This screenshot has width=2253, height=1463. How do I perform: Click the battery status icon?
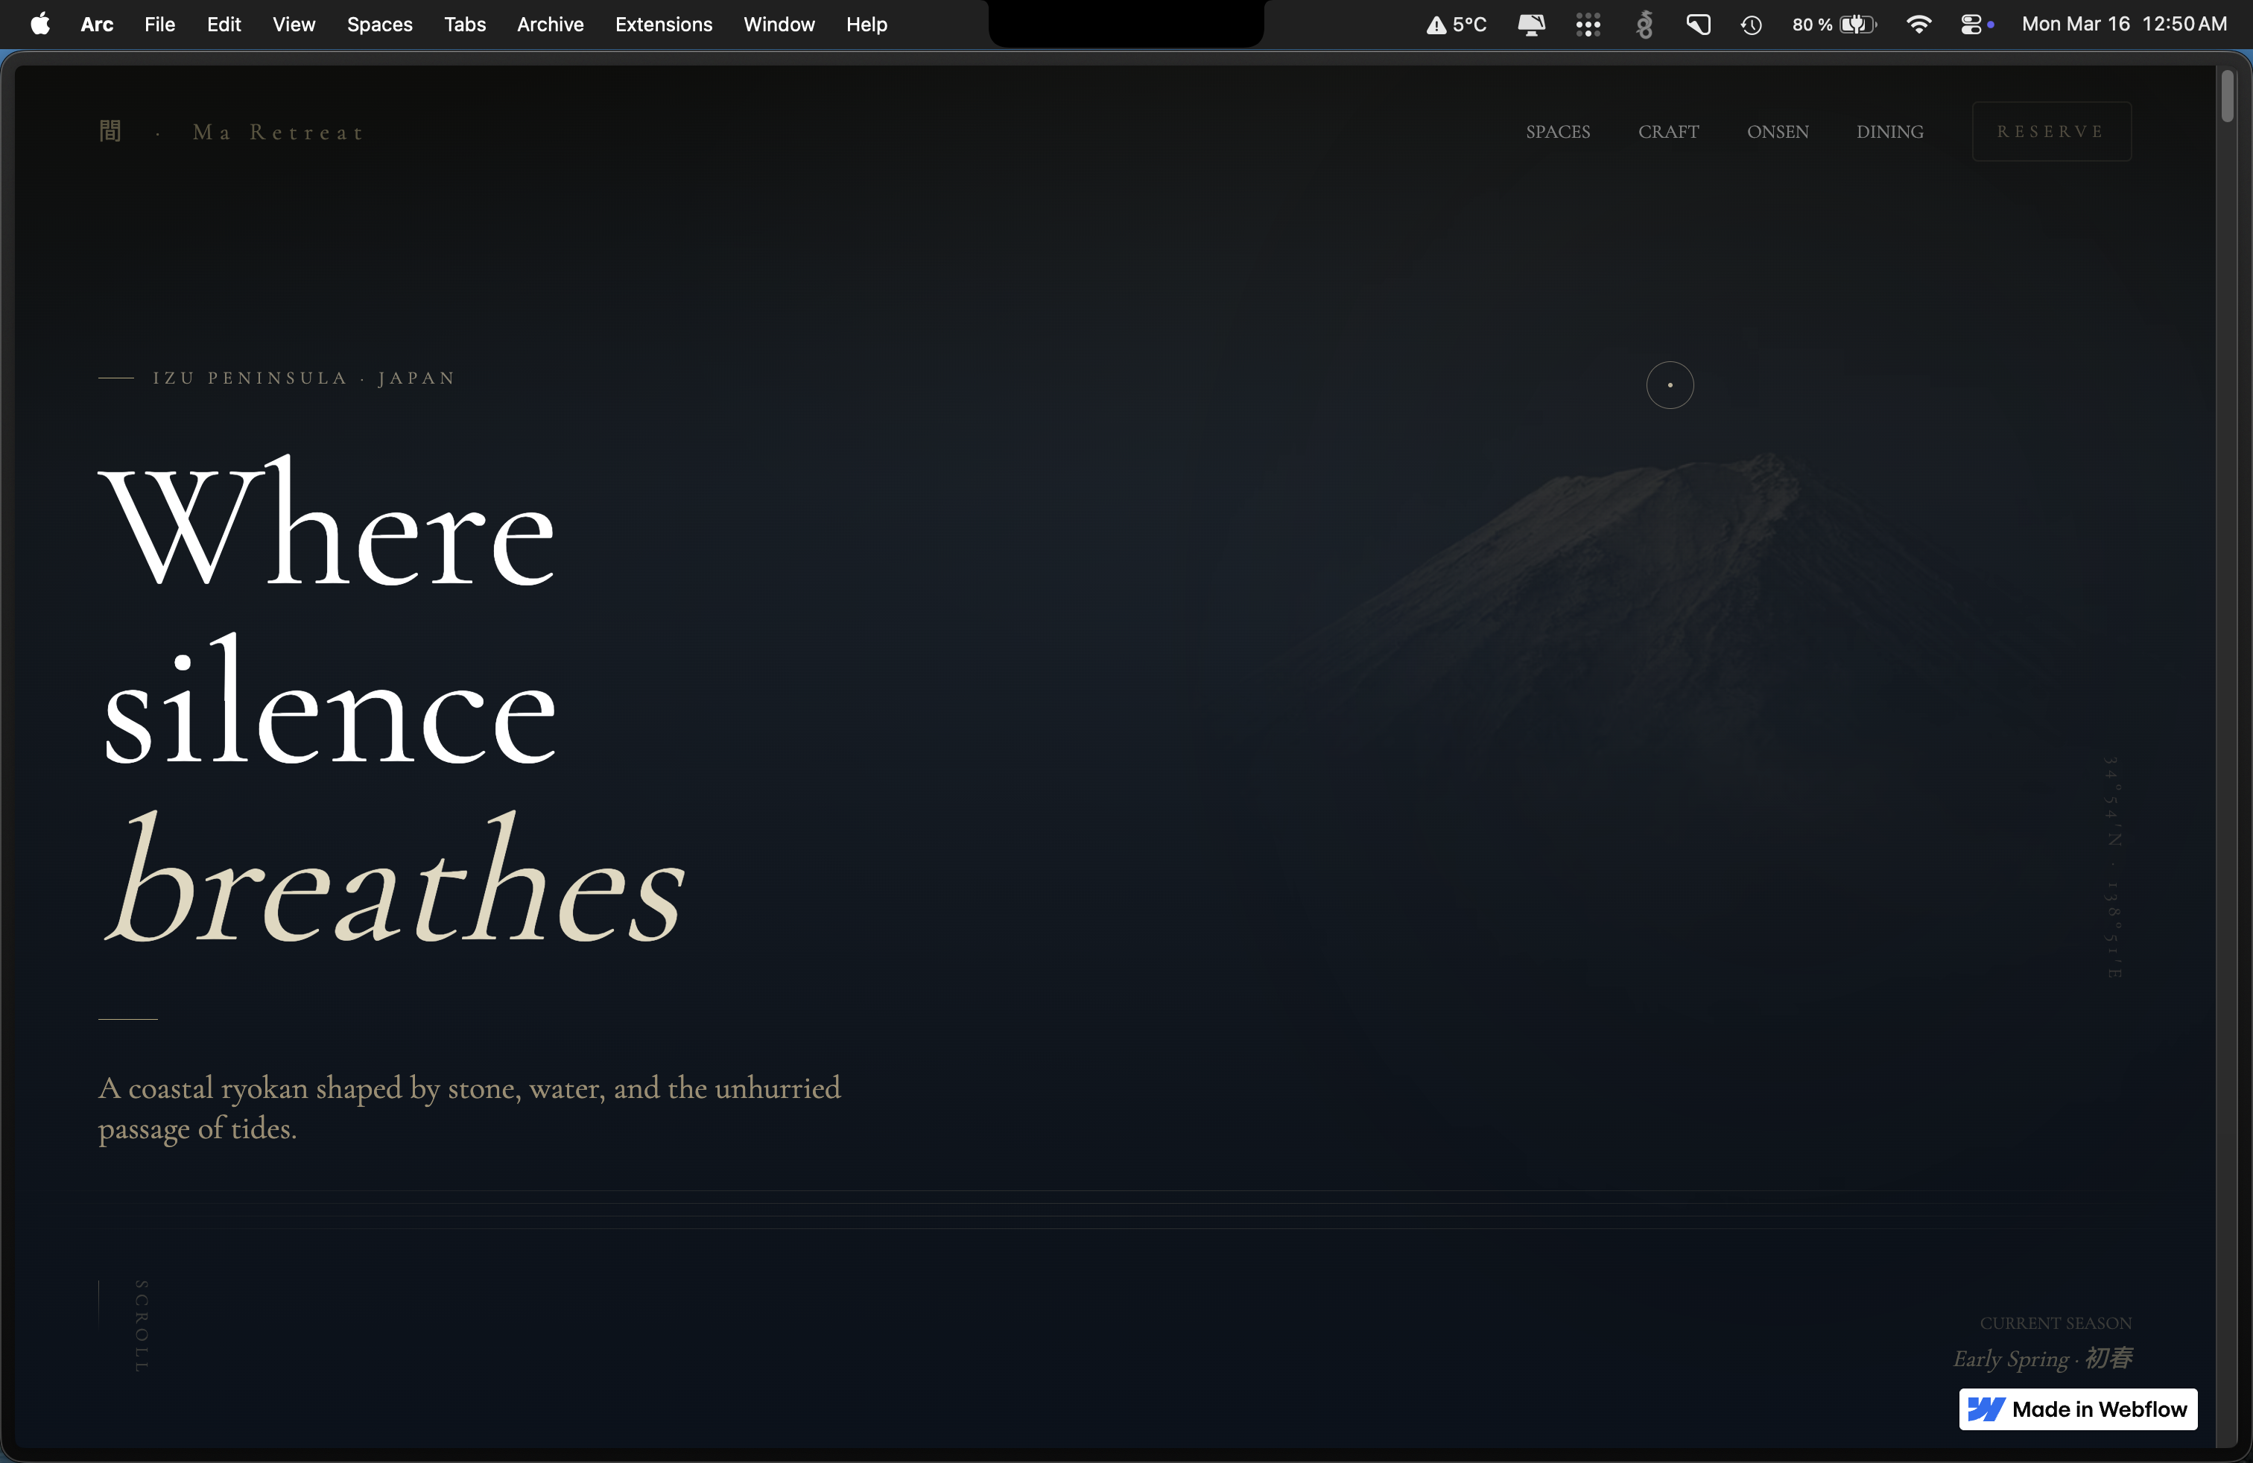[1857, 25]
